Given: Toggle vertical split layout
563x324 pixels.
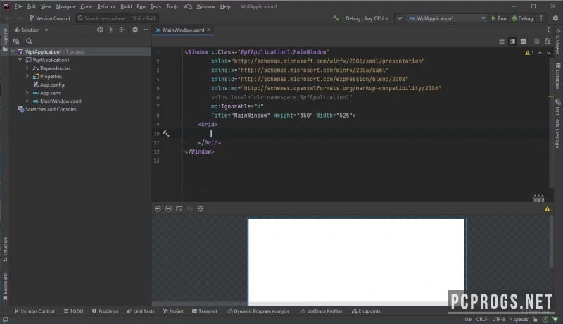Looking at the screenshot, I should pyautogui.click(x=537, y=42).
